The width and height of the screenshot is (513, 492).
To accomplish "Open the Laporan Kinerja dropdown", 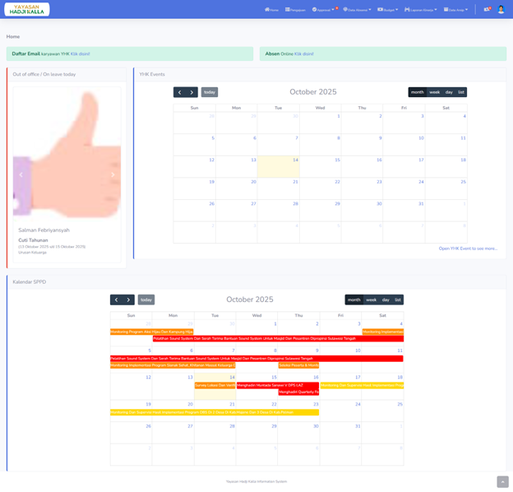I will 421,10.
